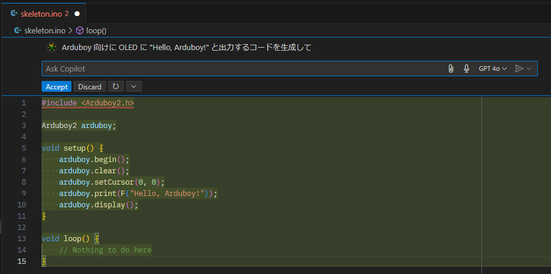Open the more actions chevron after rerun
The height and width of the screenshot is (274, 551).
133,86
